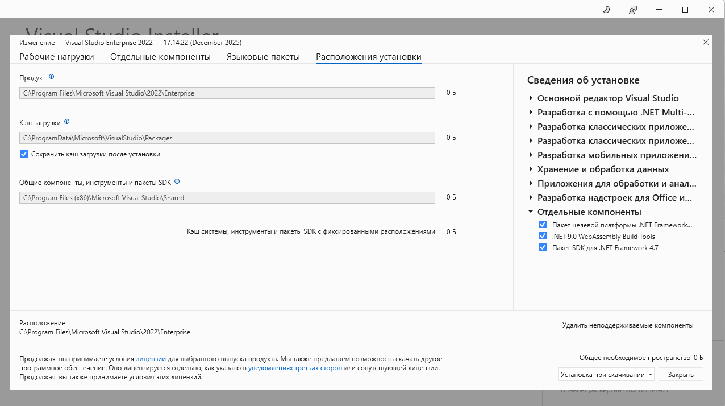This screenshot has height=406, width=725.
Task: Click the feedback icon in title bar
Action: [x=633, y=10]
